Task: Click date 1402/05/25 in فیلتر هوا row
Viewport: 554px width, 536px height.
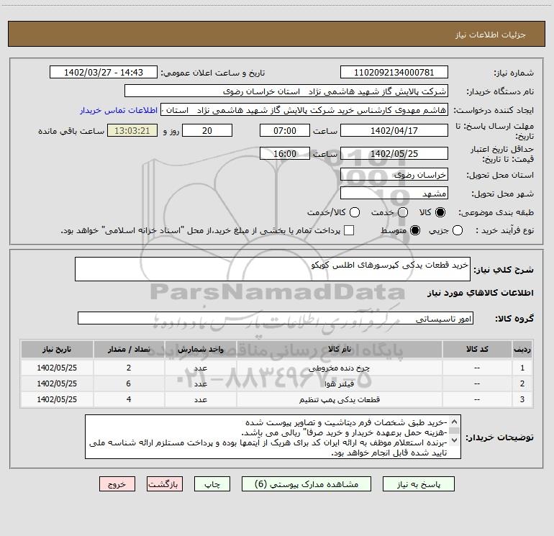Action: coord(57,383)
